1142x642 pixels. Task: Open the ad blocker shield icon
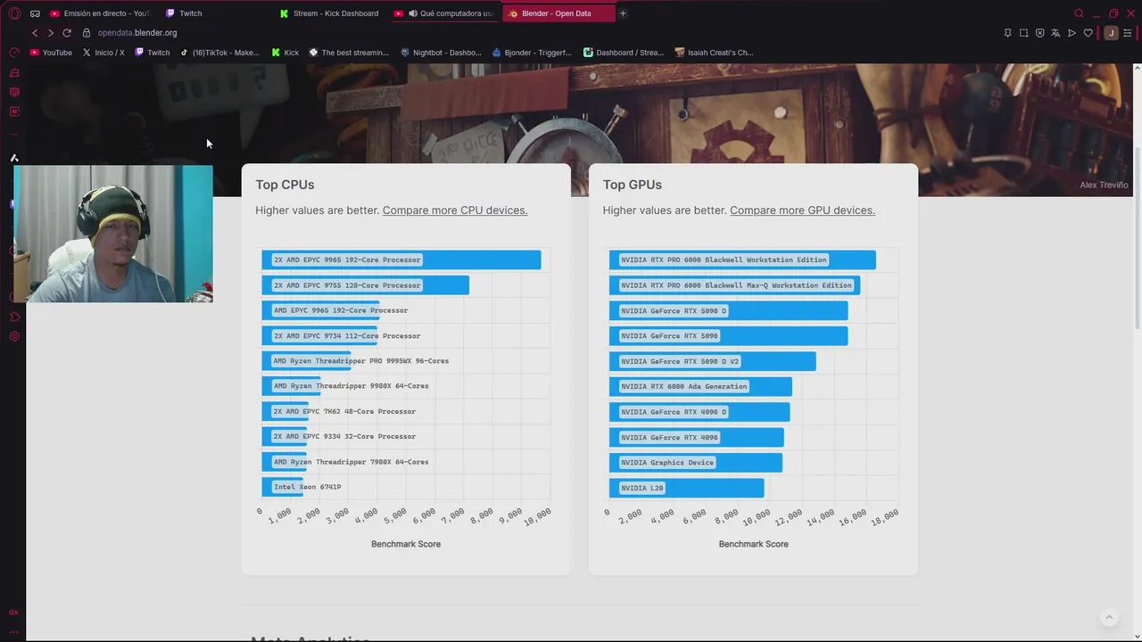(x=1039, y=33)
